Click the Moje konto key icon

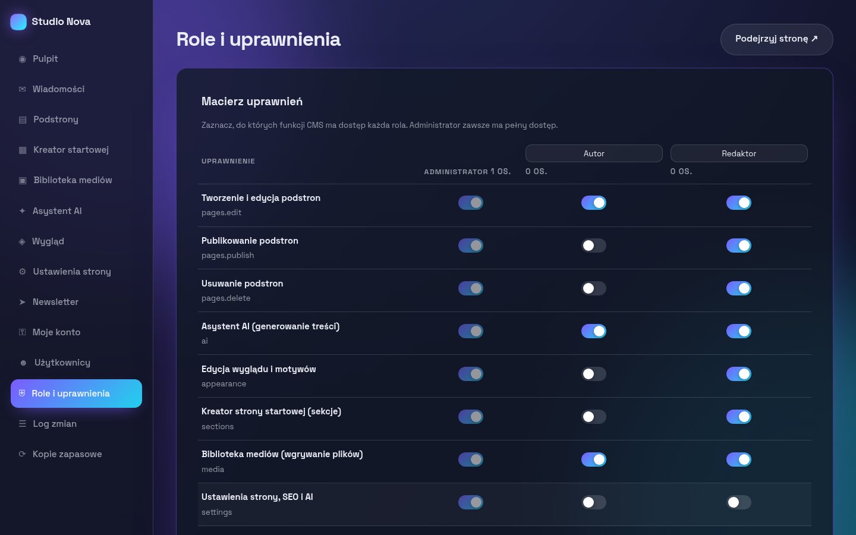tap(23, 332)
